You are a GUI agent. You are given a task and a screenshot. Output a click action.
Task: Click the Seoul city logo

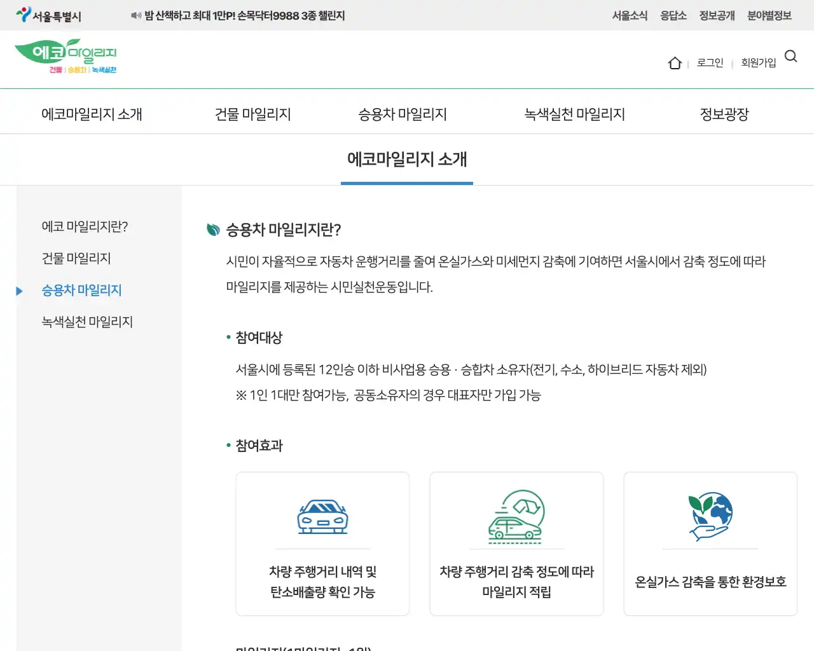pos(48,15)
